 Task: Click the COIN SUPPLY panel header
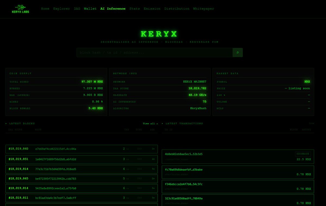coord(20,73)
